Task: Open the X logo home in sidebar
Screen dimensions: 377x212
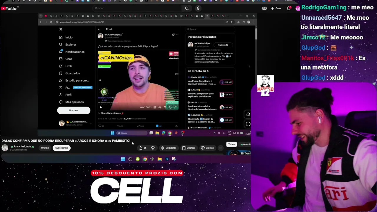Action: (61, 29)
